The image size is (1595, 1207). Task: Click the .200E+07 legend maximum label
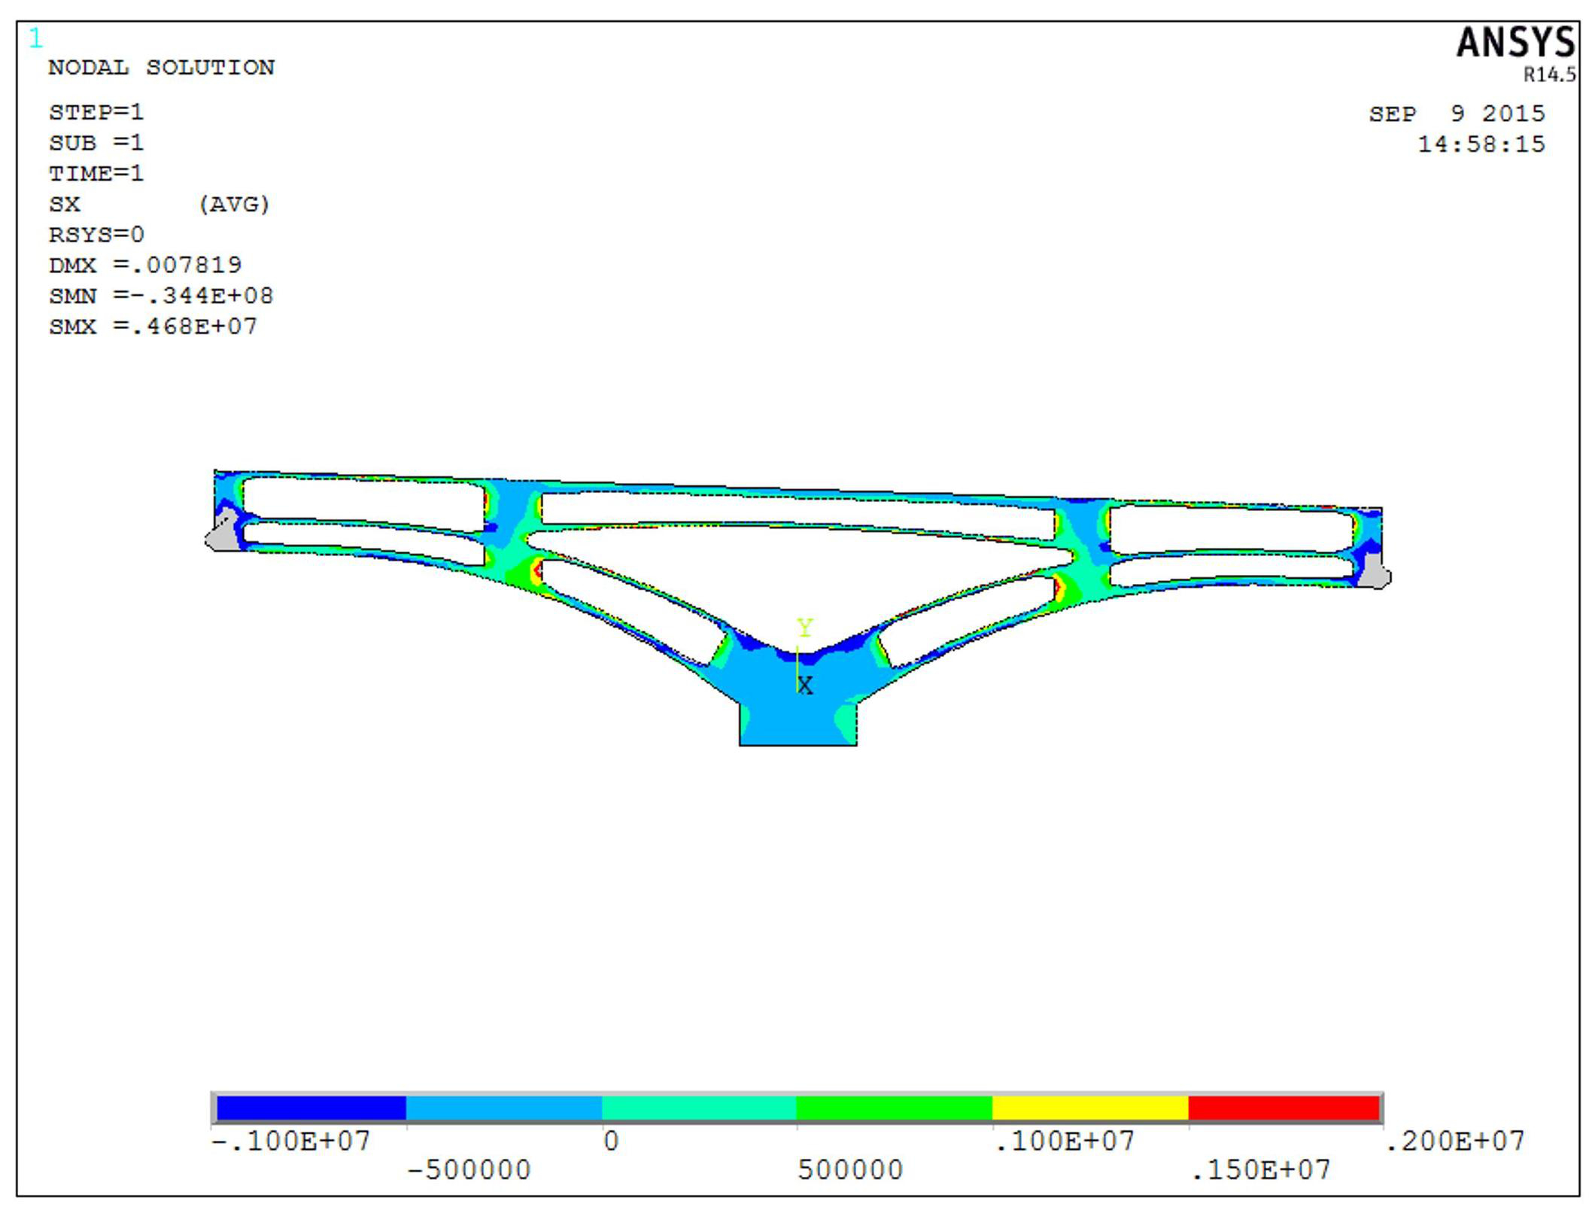pyautogui.click(x=1454, y=1142)
